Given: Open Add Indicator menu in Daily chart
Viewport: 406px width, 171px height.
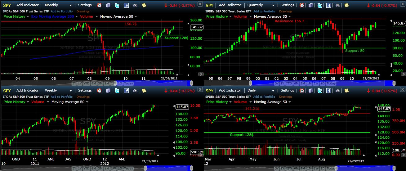Looking at the screenshot, I should pos(230,91).
